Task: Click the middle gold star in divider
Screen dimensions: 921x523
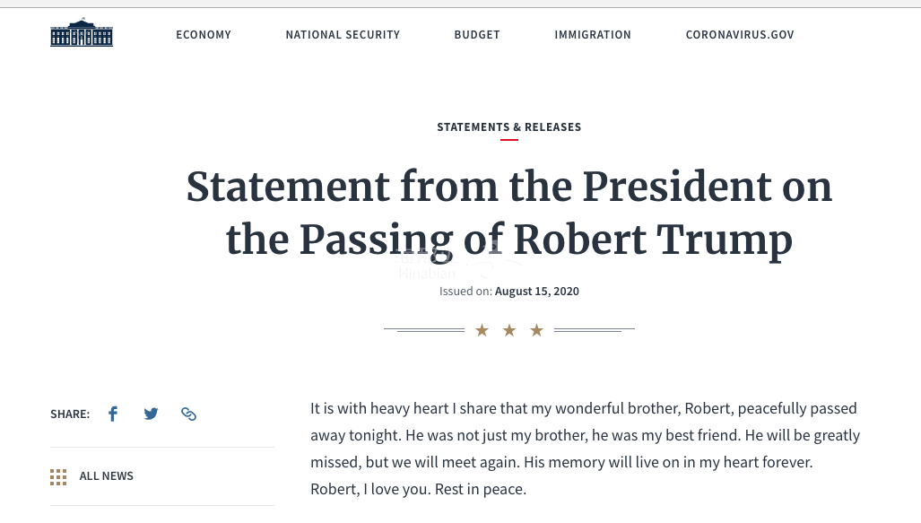Action: pyautogui.click(x=509, y=330)
